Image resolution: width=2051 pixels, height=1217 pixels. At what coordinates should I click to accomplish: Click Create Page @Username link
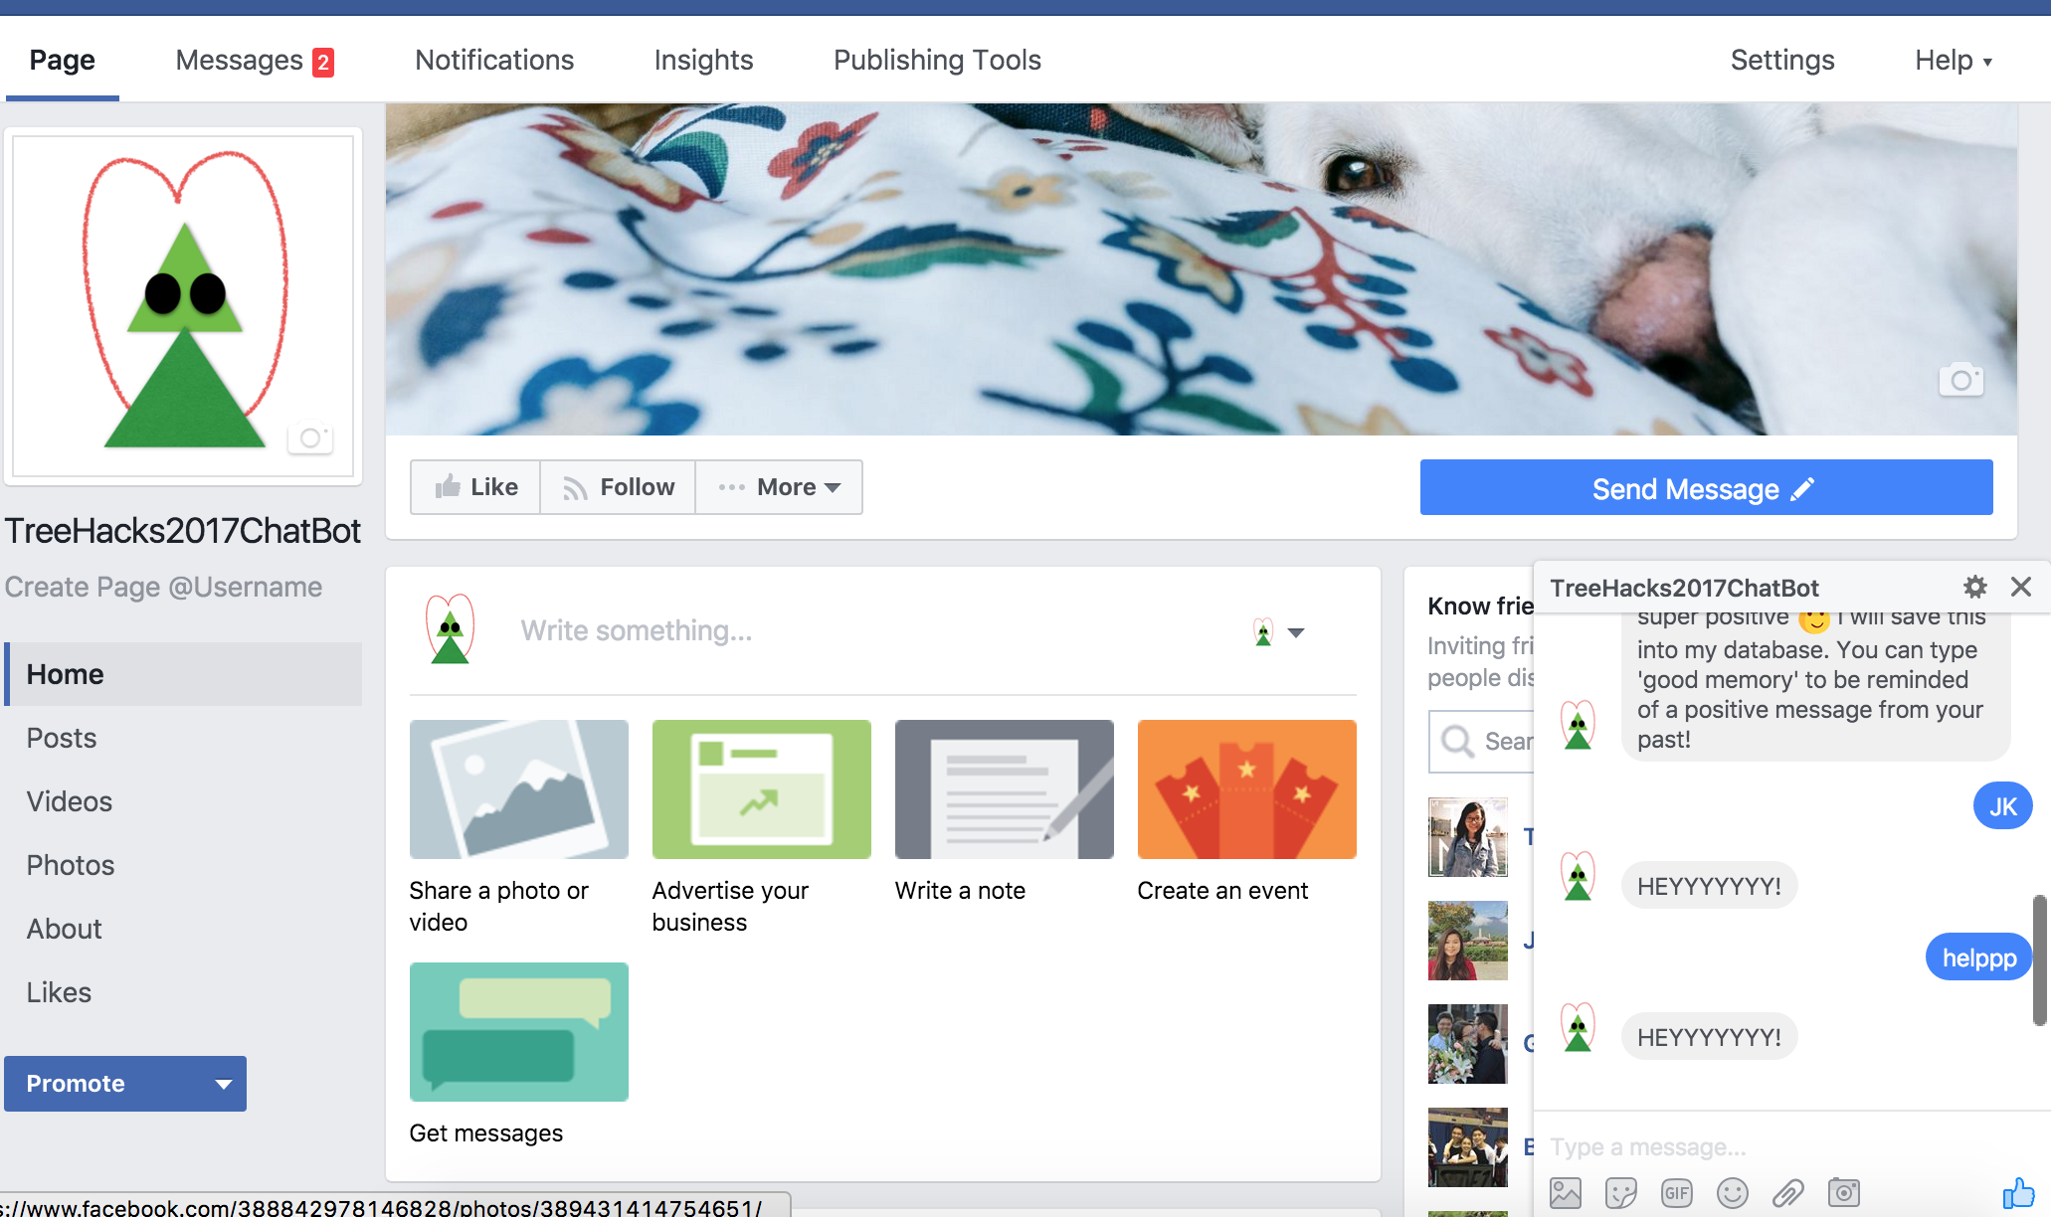pos(163,587)
